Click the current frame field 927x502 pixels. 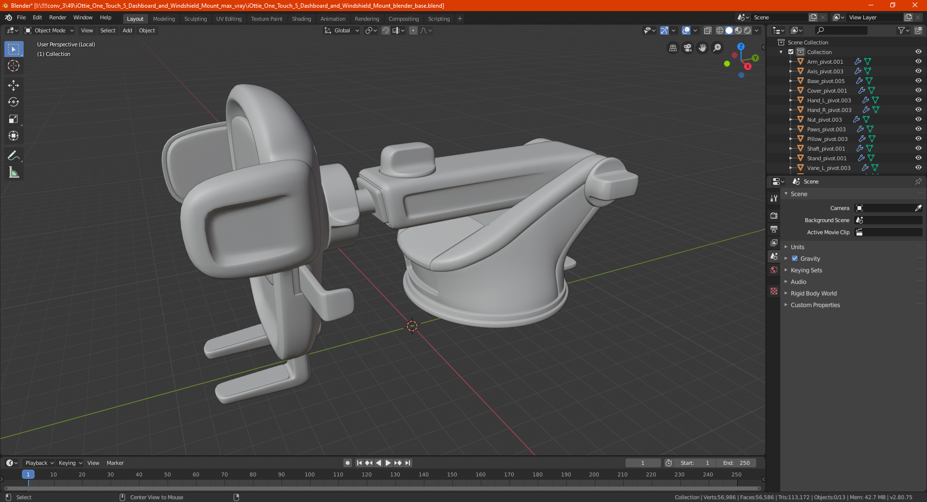(643, 463)
